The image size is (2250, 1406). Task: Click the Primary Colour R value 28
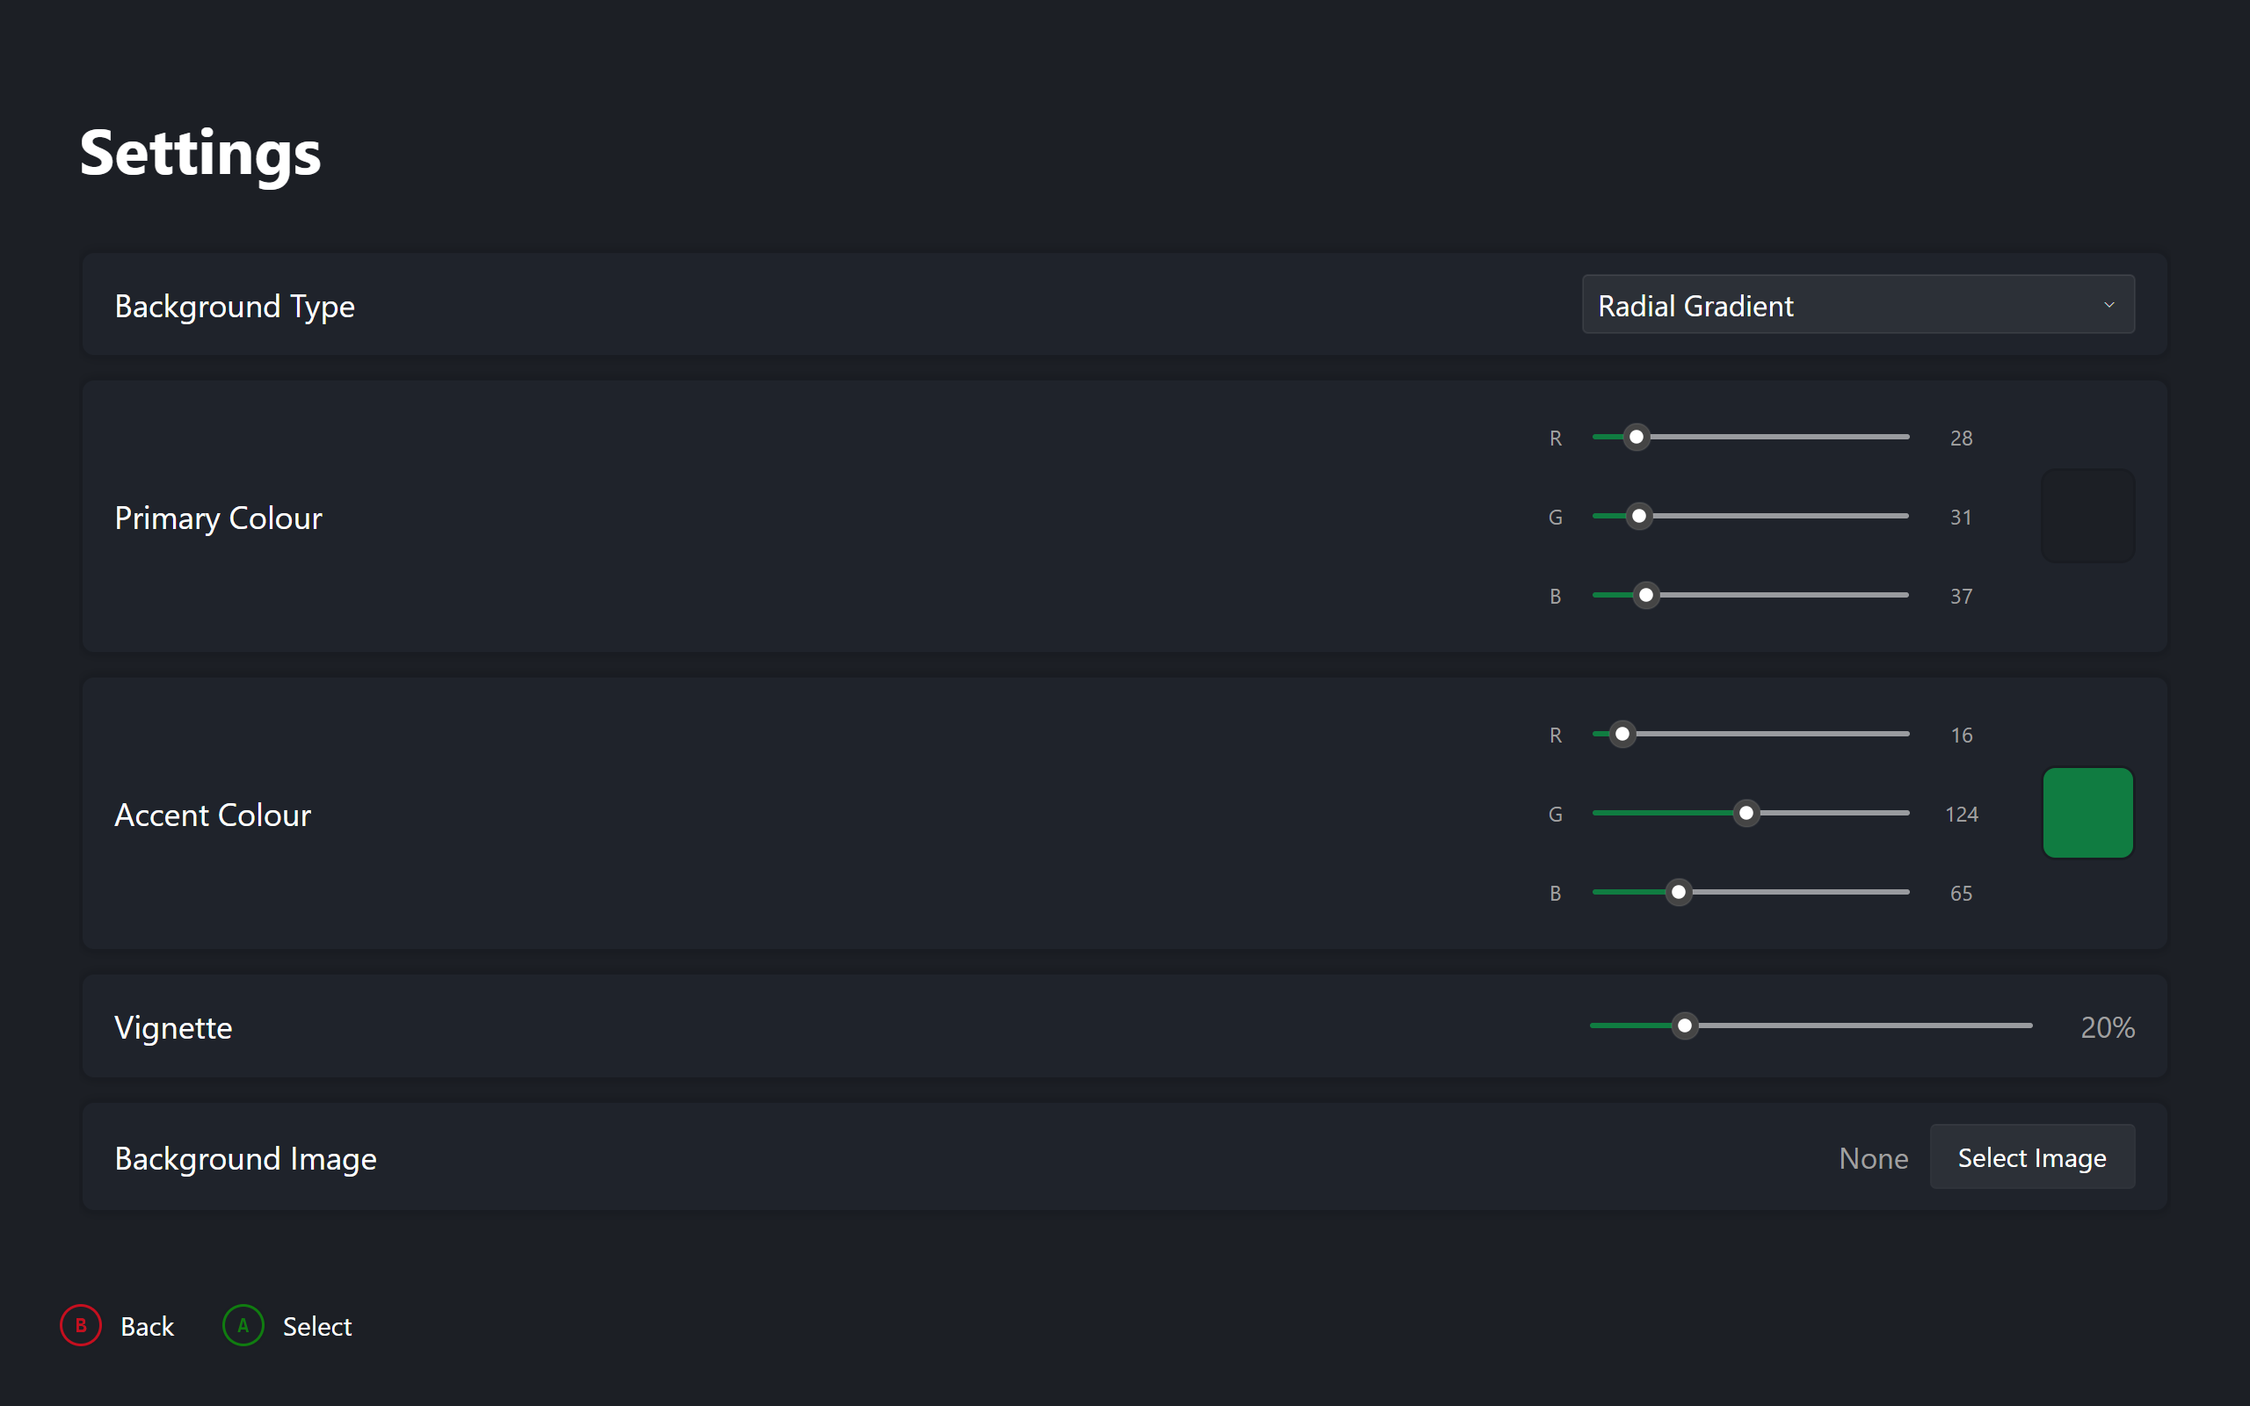click(1962, 438)
